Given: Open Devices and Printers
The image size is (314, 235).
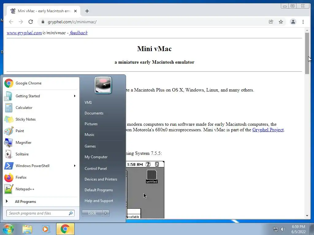Looking at the screenshot, I should point(101,179).
